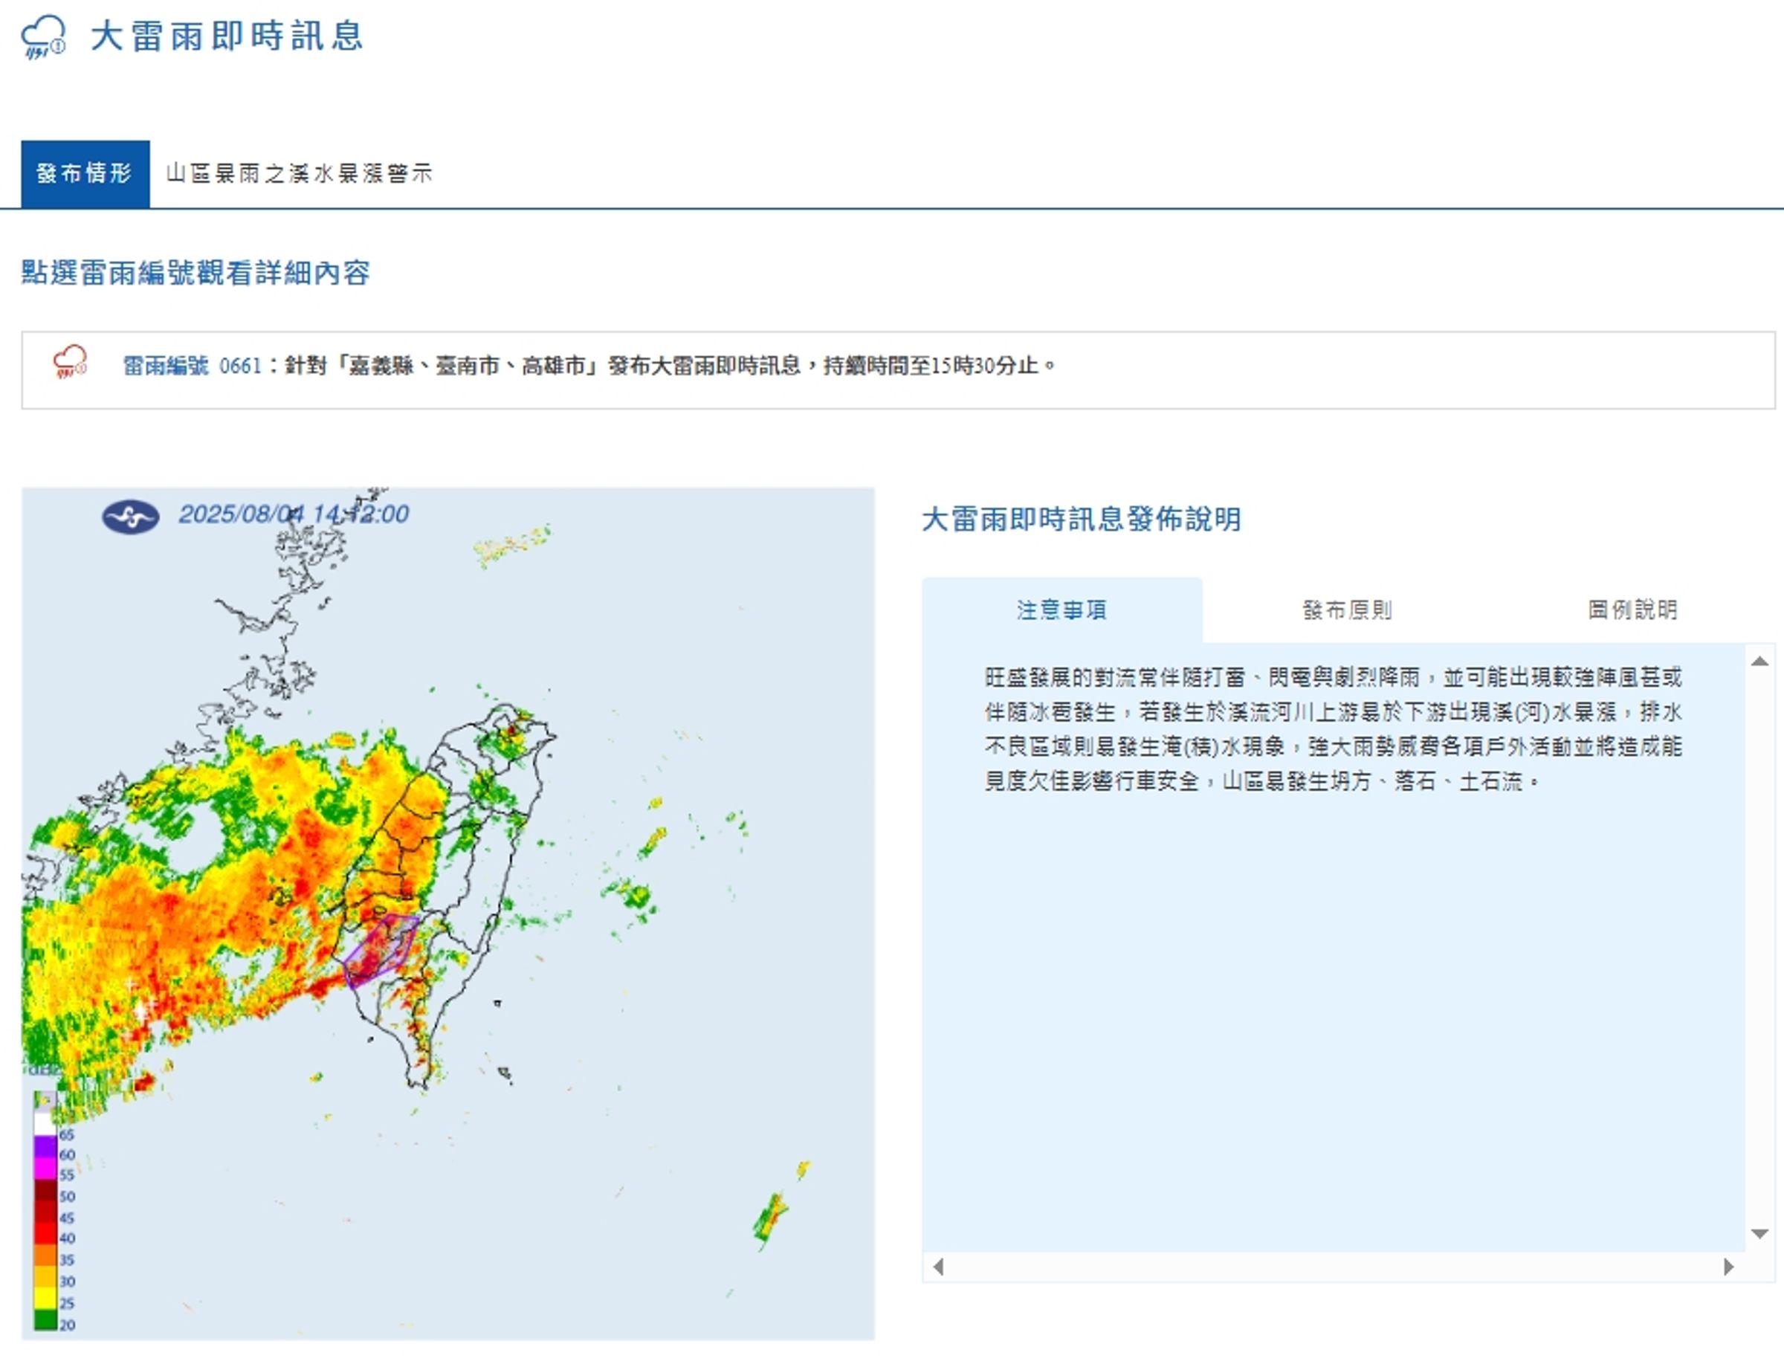
Task: Open the 山區暴雨之溪水暴漲警示 tab
Action: click(299, 174)
